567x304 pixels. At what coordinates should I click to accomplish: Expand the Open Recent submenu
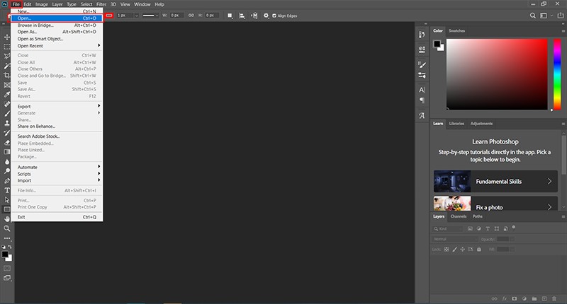click(x=57, y=46)
